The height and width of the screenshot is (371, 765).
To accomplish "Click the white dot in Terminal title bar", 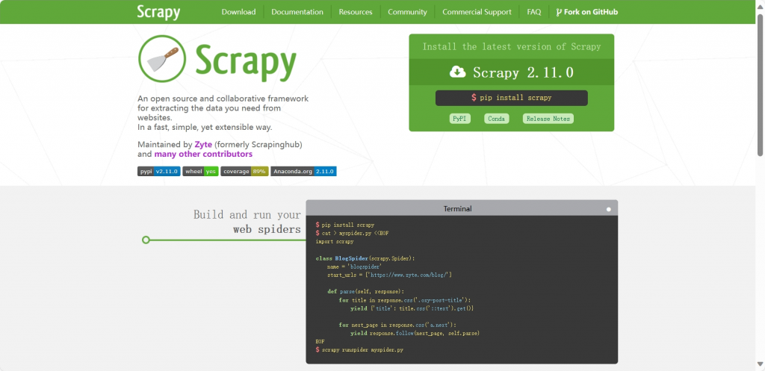I will coord(608,209).
